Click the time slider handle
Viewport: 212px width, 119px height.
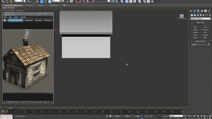pos(10,108)
